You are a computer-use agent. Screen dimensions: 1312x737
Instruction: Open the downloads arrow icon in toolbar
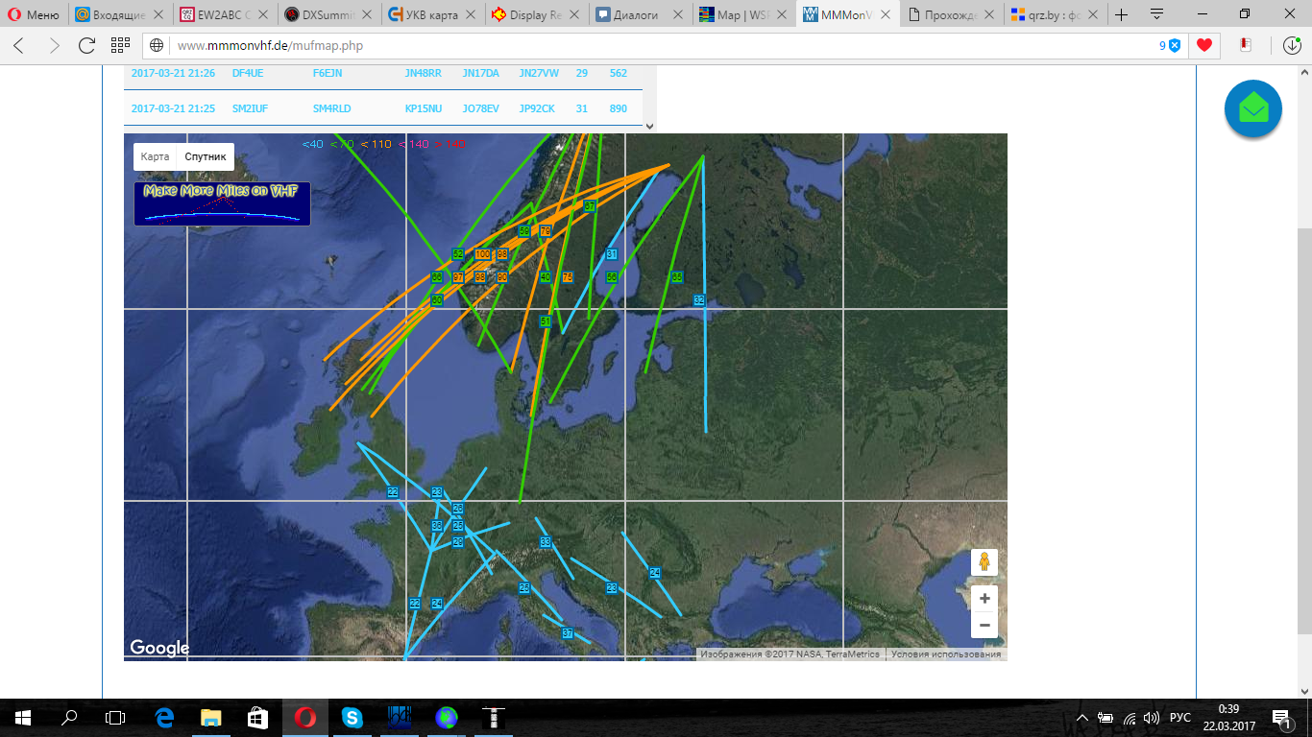point(1292,45)
